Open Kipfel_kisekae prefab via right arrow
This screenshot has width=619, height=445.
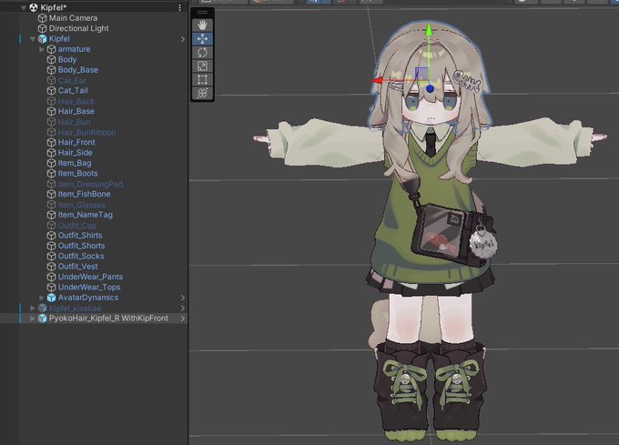tap(183, 308)
